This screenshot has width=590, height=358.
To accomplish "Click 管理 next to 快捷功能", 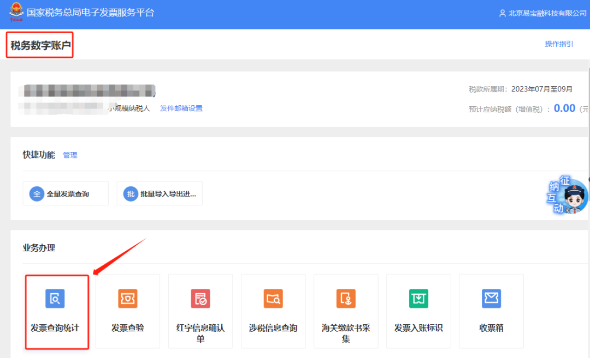I will [70, 155].
